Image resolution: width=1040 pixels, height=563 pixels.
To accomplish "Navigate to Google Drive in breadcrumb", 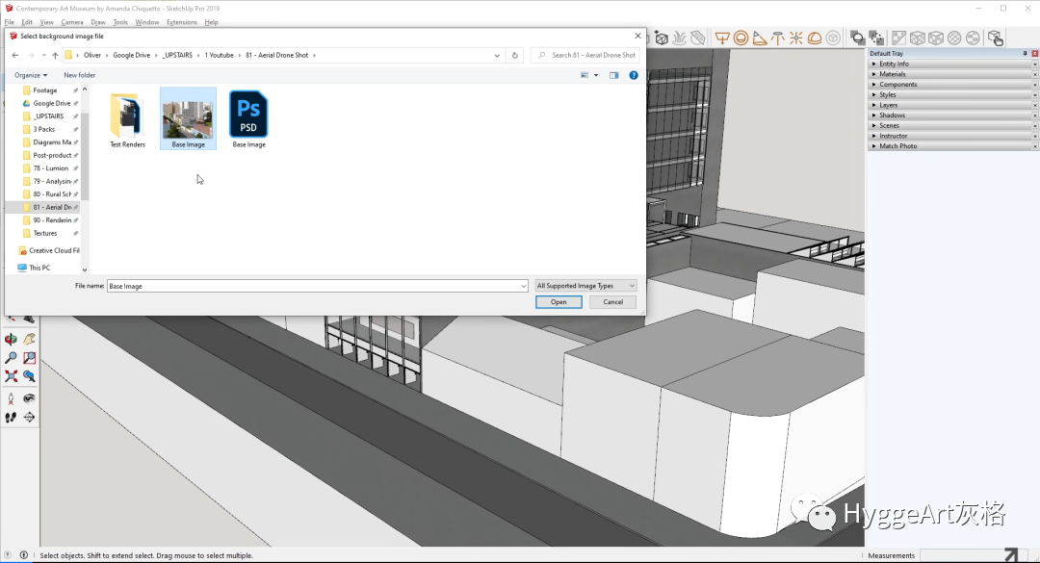I will 131,55.
